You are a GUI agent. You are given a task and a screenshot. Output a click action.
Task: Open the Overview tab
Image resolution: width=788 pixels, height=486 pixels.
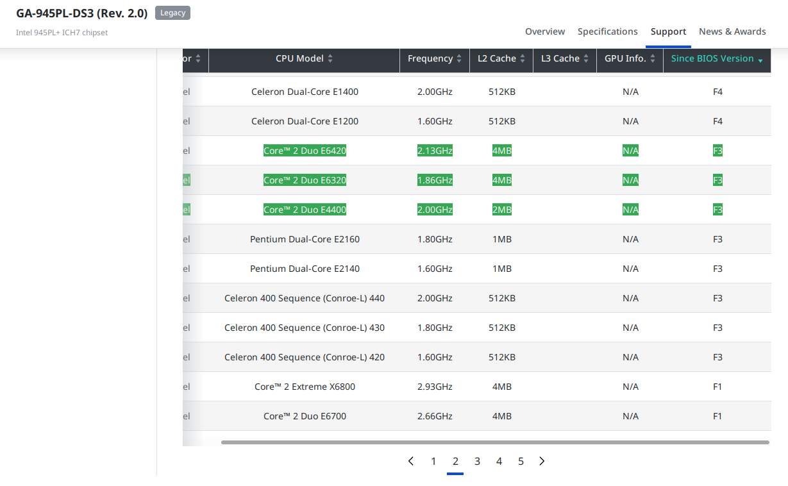pos(545,31)
